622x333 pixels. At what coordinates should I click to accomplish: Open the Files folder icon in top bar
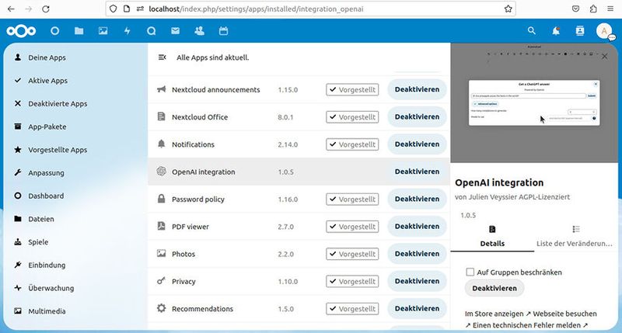(x=79, y=31)
